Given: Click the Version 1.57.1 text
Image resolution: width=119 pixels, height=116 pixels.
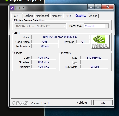Looking at the screenshot, I should (x=40, y=103).
